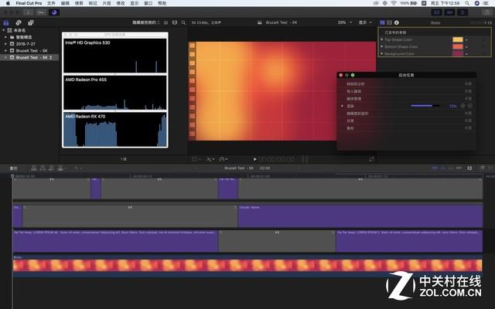Collapse the 渲染 row in Background Tasks
This screenshot has width=495, height=309.
click(342, 106)
